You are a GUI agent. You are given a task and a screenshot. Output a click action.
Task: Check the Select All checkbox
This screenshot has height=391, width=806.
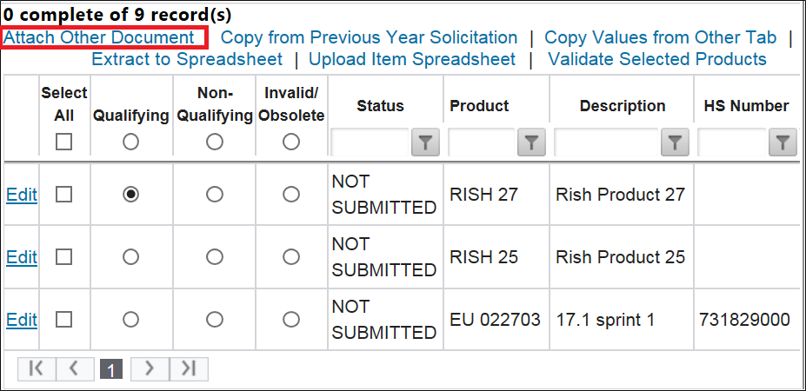(x=63, y=142)
